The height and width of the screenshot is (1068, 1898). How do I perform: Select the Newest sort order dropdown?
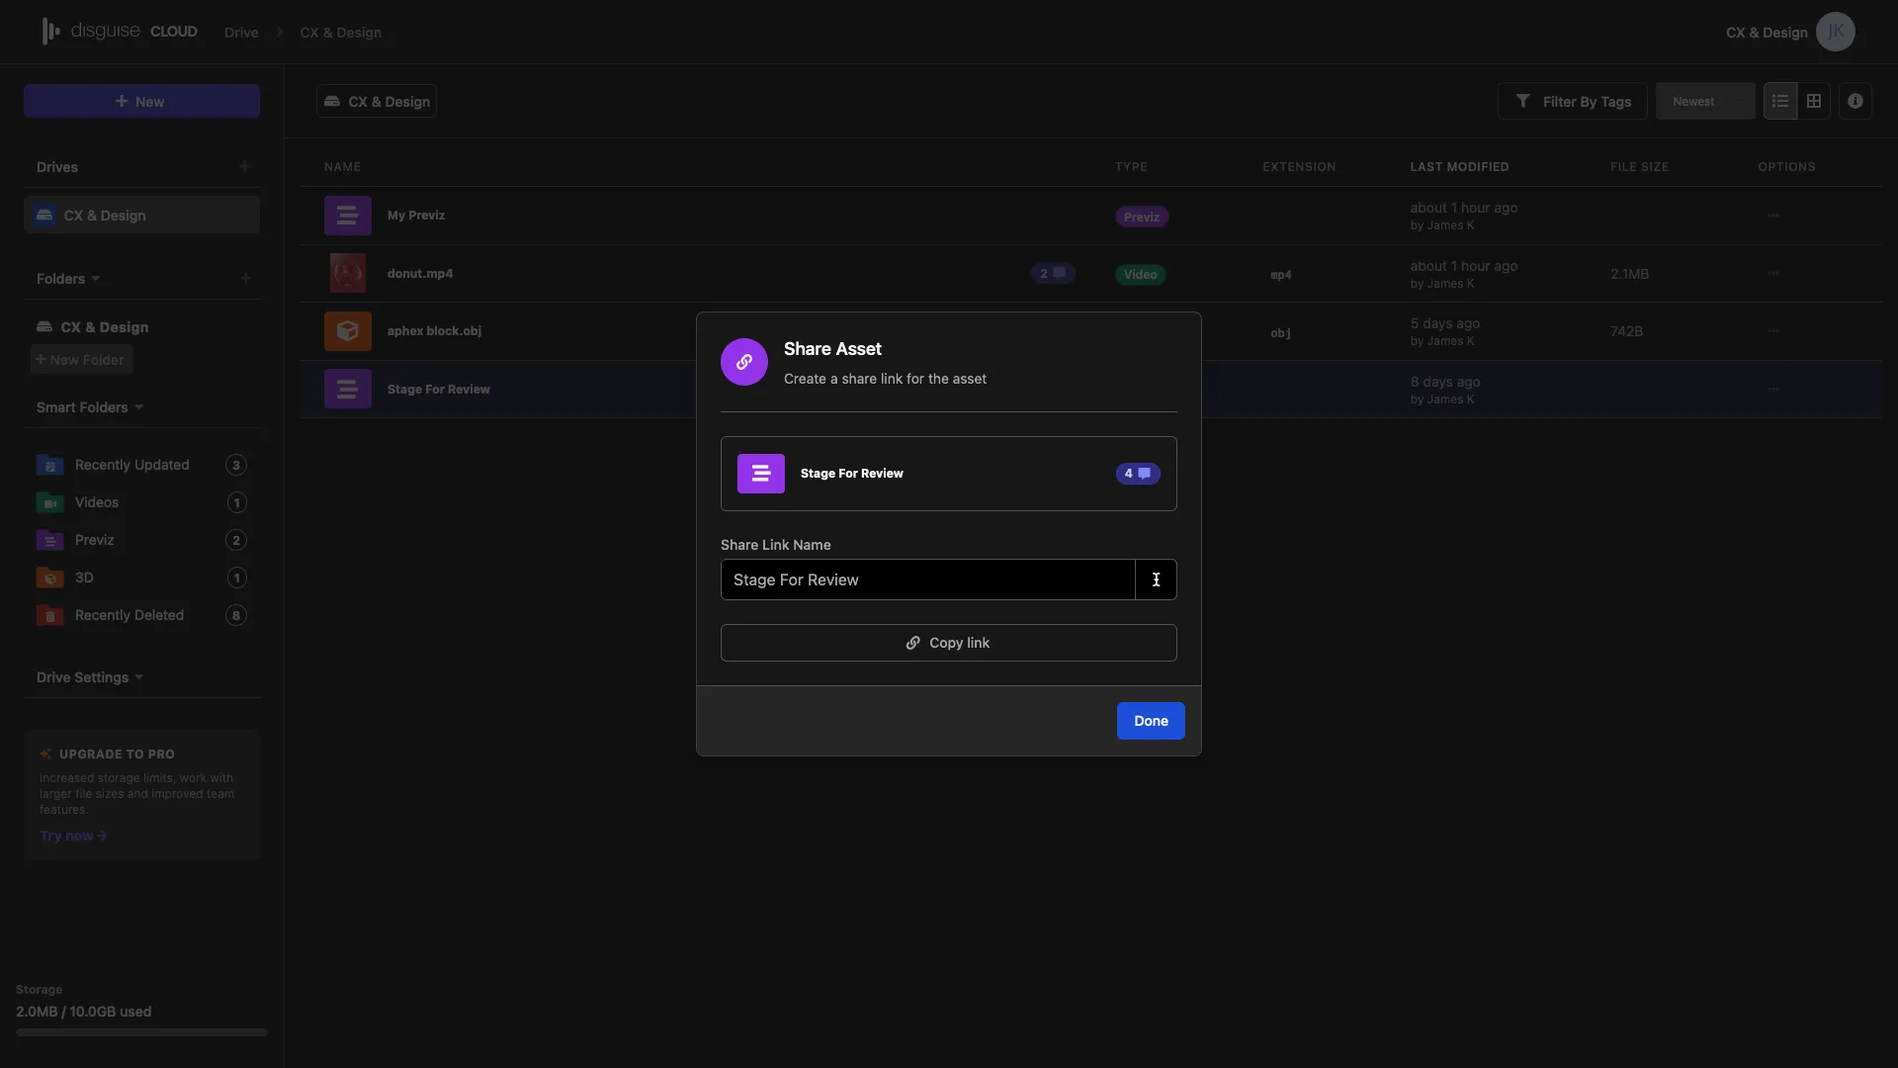[x=1705, y=101]
